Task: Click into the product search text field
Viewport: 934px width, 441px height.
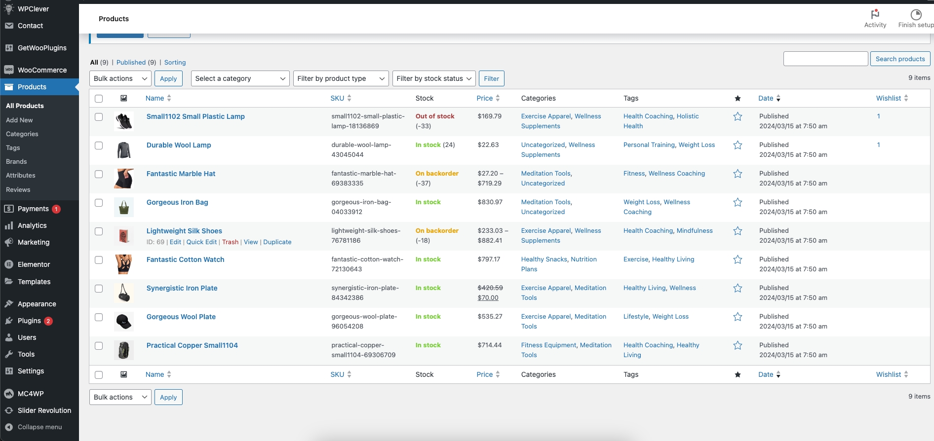Action: 825,59
